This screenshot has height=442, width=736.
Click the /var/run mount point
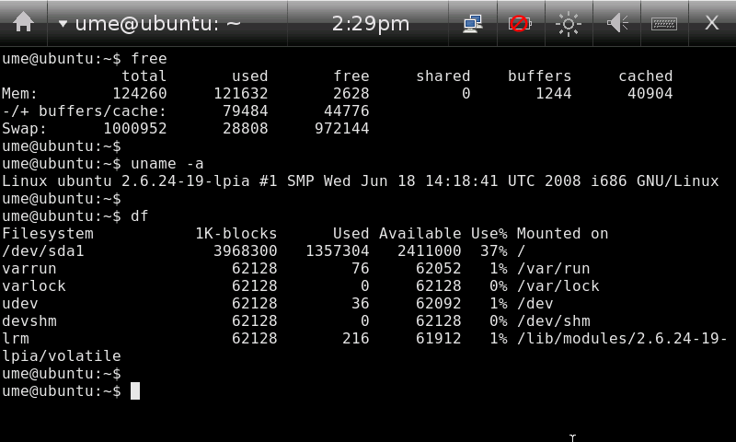(554, 268)
